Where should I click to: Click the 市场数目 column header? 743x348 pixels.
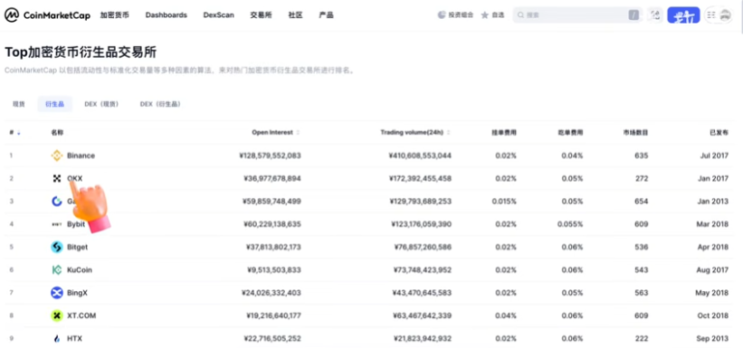(636, 133)
